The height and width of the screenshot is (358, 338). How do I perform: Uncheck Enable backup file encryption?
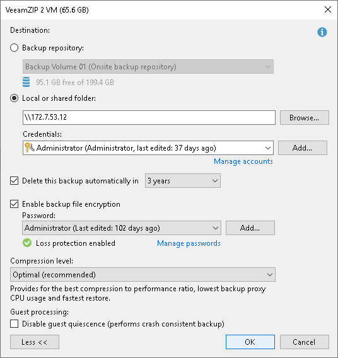(14, 204)
